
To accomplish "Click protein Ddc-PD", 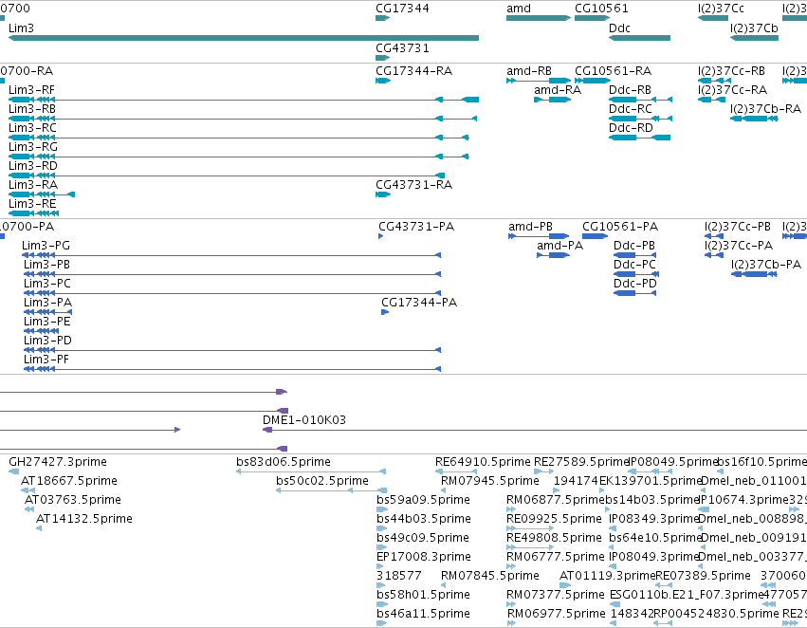I will (635, 293).
